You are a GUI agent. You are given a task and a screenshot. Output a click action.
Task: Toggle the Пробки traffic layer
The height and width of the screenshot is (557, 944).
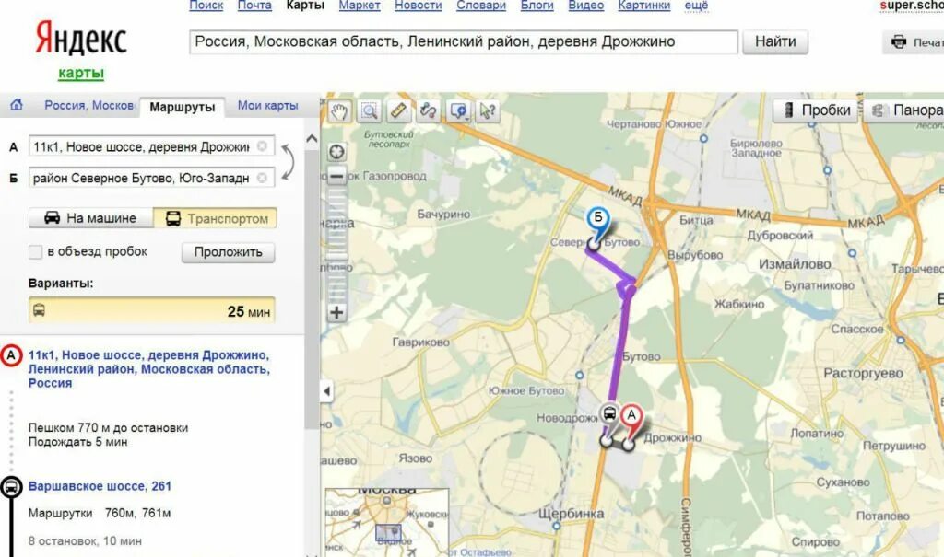[x=815, y=110]
